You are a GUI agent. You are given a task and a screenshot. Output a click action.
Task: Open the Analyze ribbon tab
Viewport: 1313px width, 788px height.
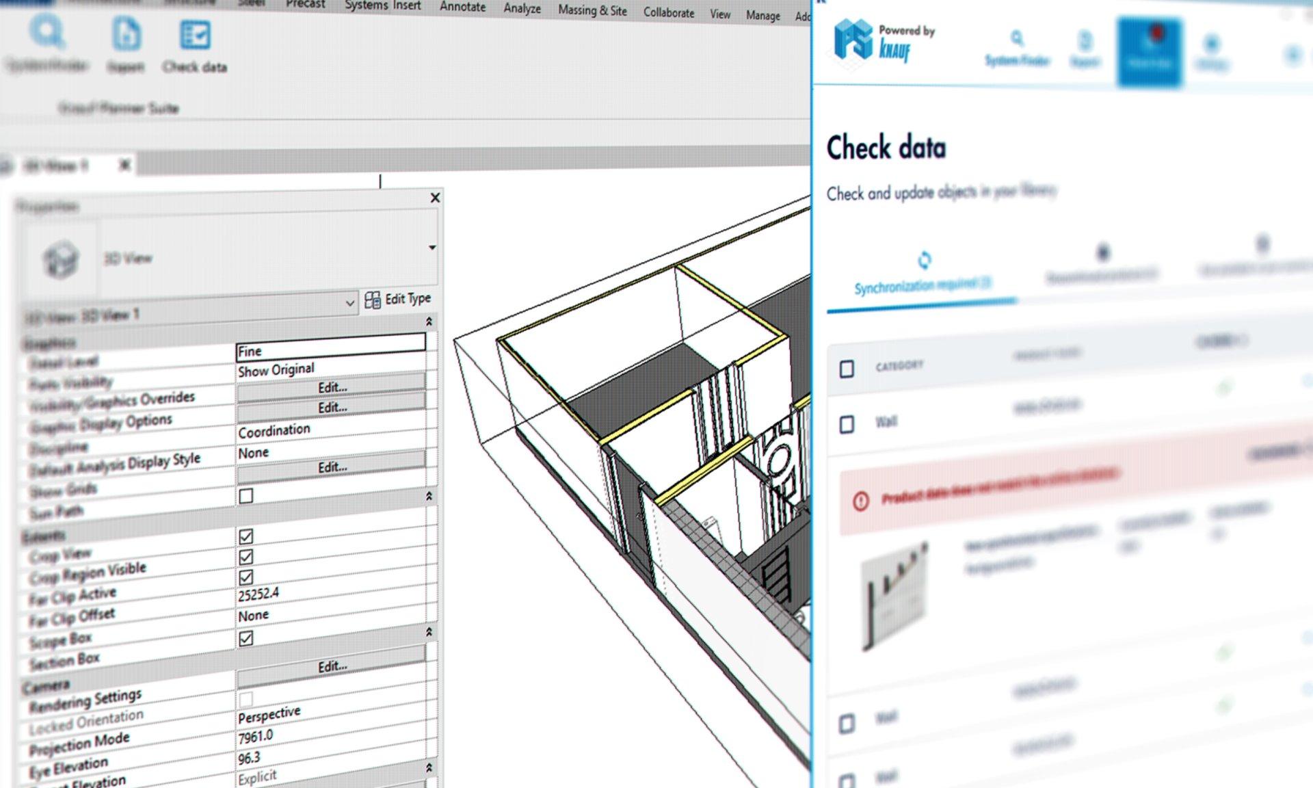click(522, 9)
